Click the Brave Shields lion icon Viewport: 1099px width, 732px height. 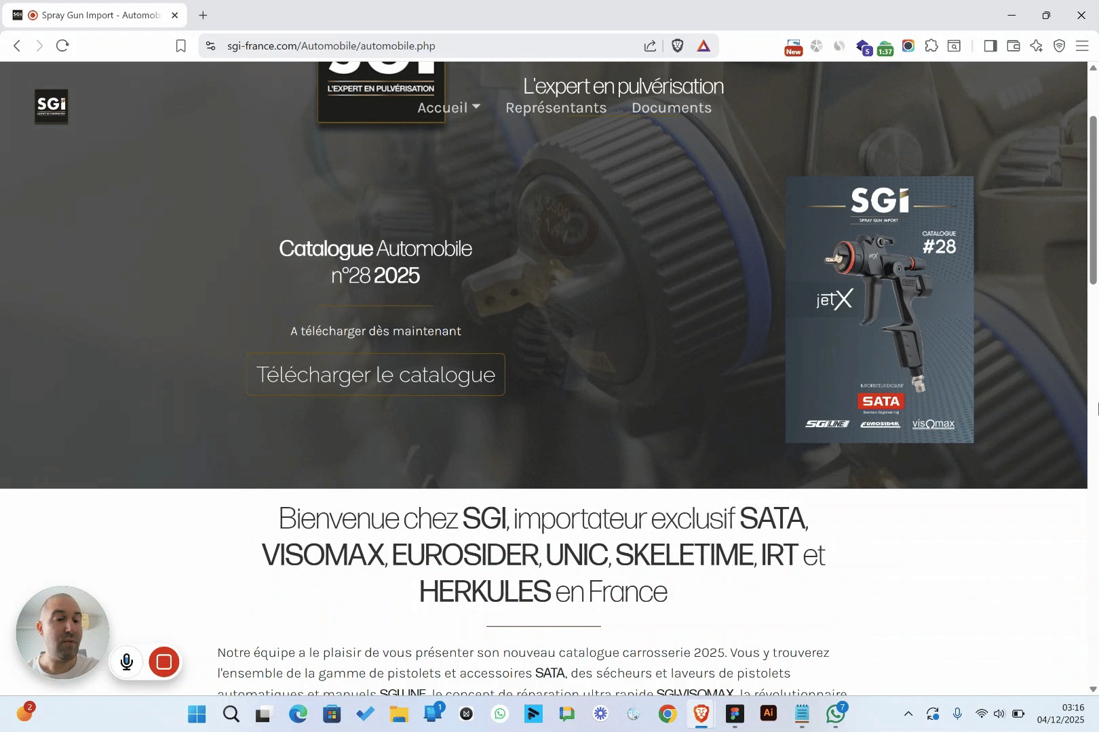tap(677, 45)
